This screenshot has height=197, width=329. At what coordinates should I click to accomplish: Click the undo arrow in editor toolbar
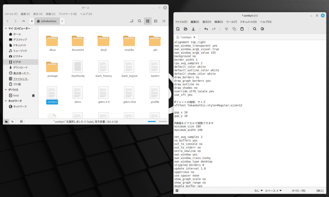click(206, 29)
